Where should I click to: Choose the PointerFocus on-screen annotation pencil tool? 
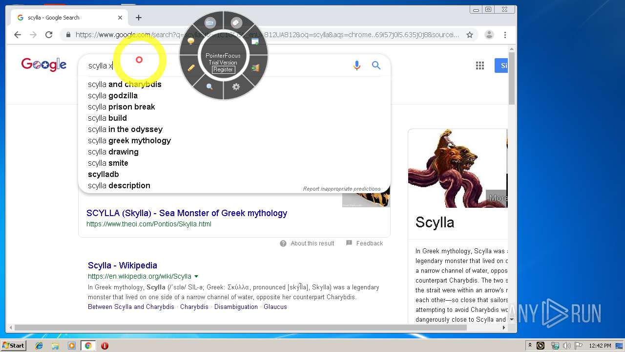tap(191, 68)
